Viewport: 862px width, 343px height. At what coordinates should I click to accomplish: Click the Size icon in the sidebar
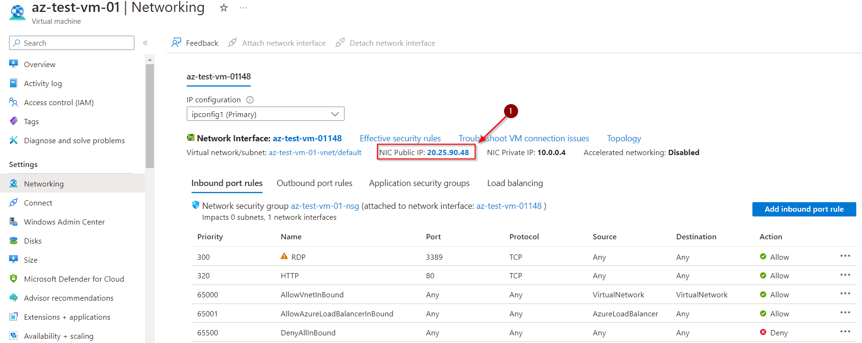14,259
